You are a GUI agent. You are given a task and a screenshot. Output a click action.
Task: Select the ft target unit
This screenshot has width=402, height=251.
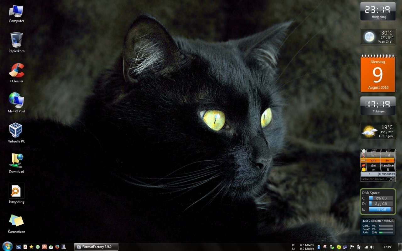(x=388, y=169)
